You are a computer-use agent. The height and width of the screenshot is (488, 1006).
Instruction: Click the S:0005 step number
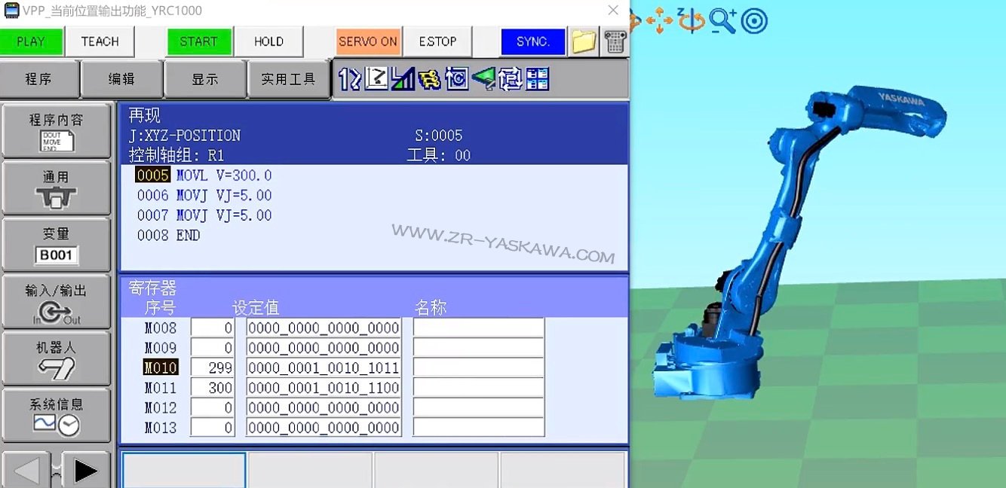[x=439, y=136]
